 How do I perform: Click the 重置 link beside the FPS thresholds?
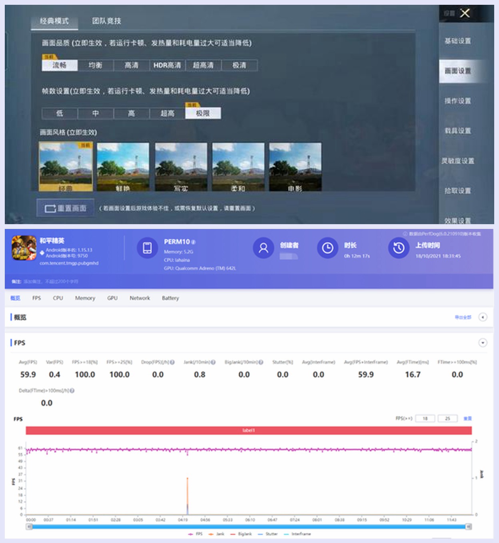pos(468,418)
